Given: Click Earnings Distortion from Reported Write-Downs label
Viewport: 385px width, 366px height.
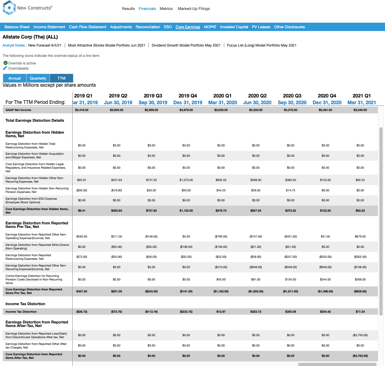Looking at the screenshot, I should coord(37,247).
